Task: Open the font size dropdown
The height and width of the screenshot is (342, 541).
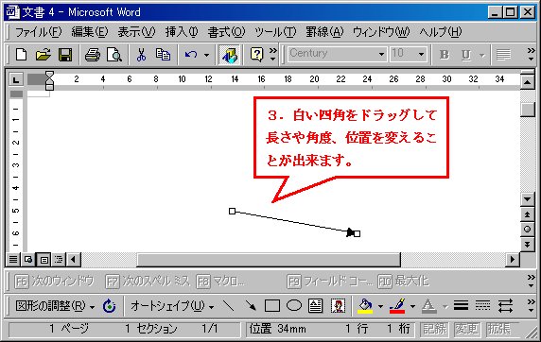Action: click(421, 55)
